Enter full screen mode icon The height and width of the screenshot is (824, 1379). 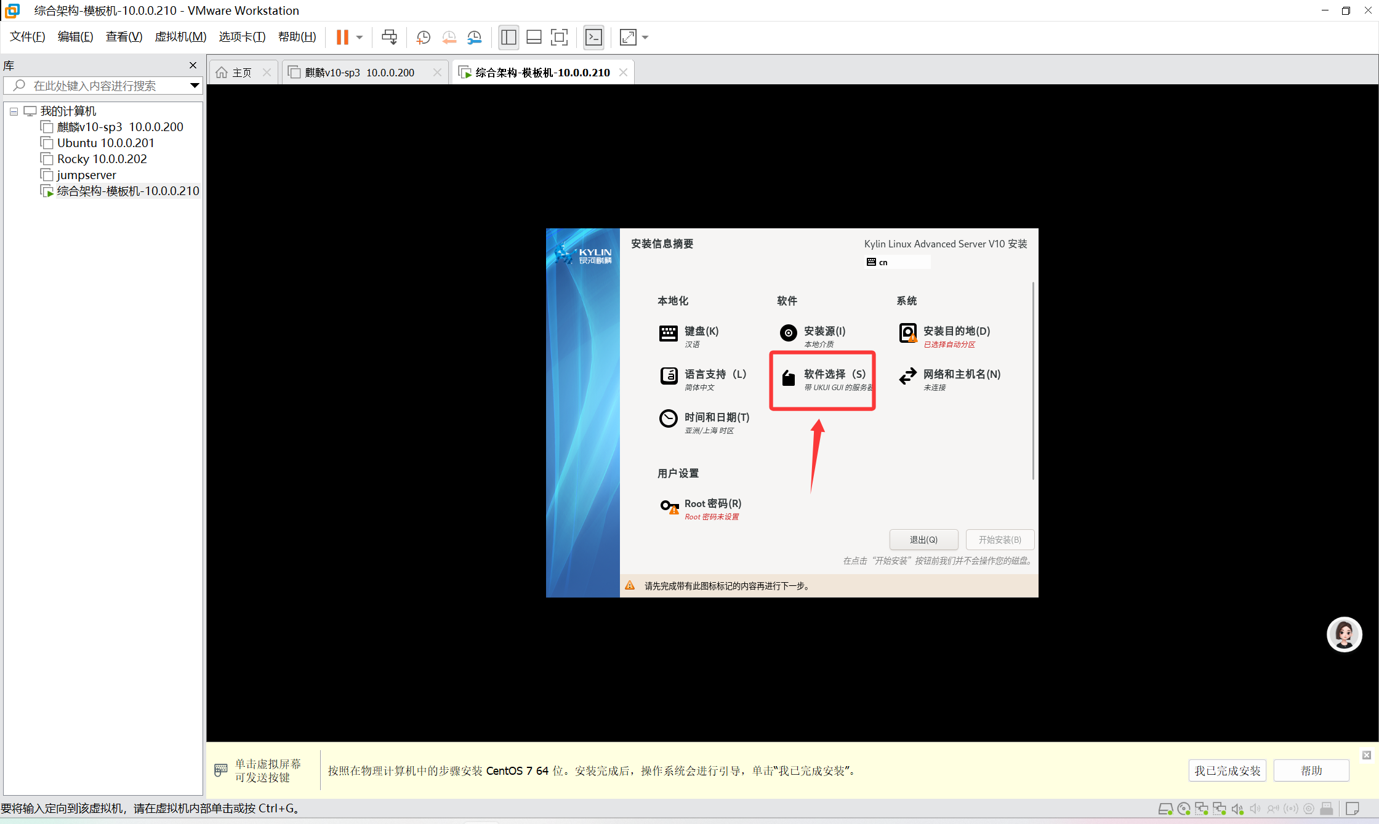(x=558, y=38)
